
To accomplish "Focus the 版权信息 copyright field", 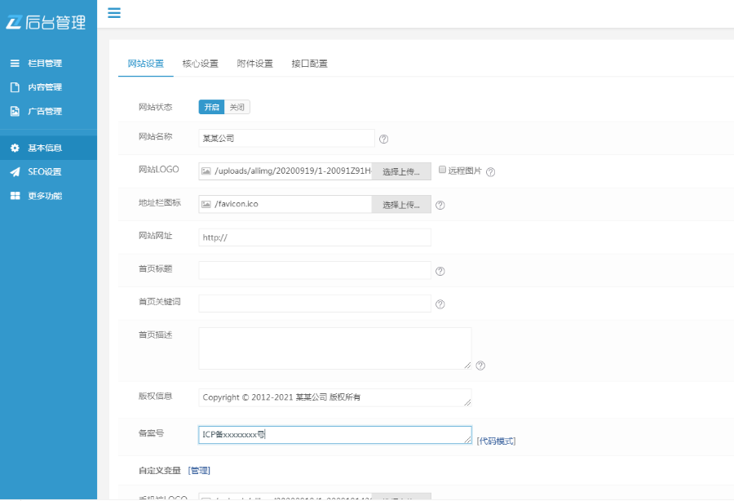I will (334, 397).
